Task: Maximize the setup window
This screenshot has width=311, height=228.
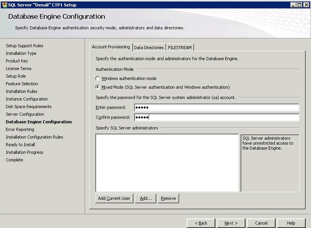Action: [300, 5]
